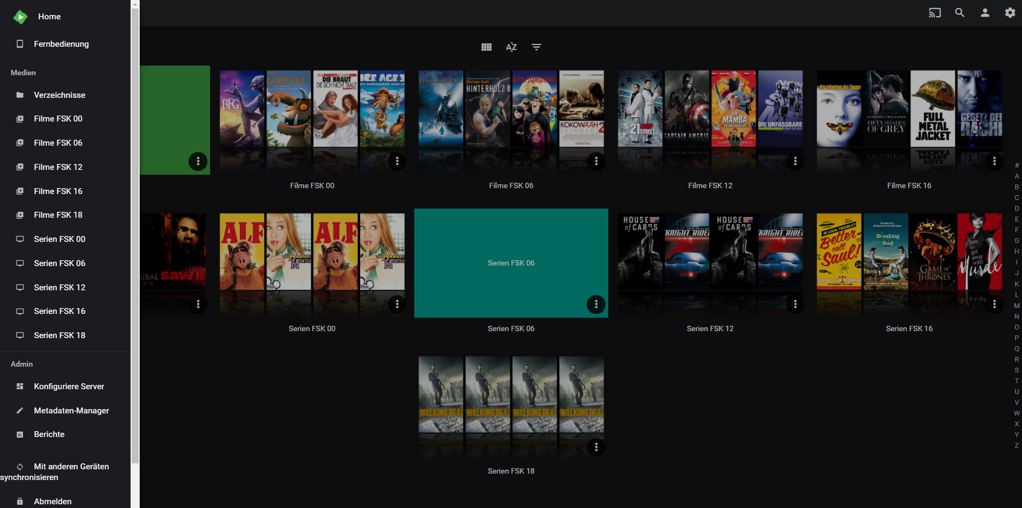1022x508 pixels.
Task: Click the sidebar vertical scrollbar
Action: tap(135, 237)
